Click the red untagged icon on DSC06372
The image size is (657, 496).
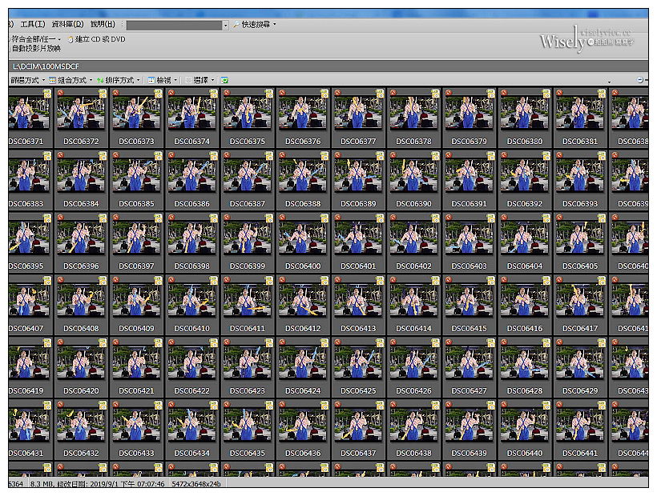(60, 93)
